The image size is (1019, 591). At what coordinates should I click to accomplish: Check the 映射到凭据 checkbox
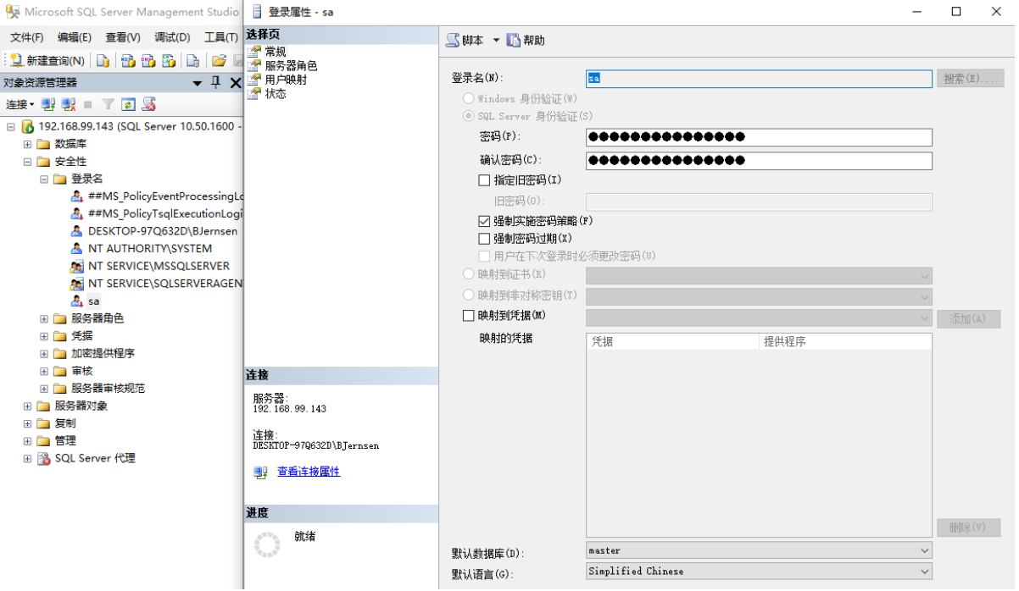468,316
